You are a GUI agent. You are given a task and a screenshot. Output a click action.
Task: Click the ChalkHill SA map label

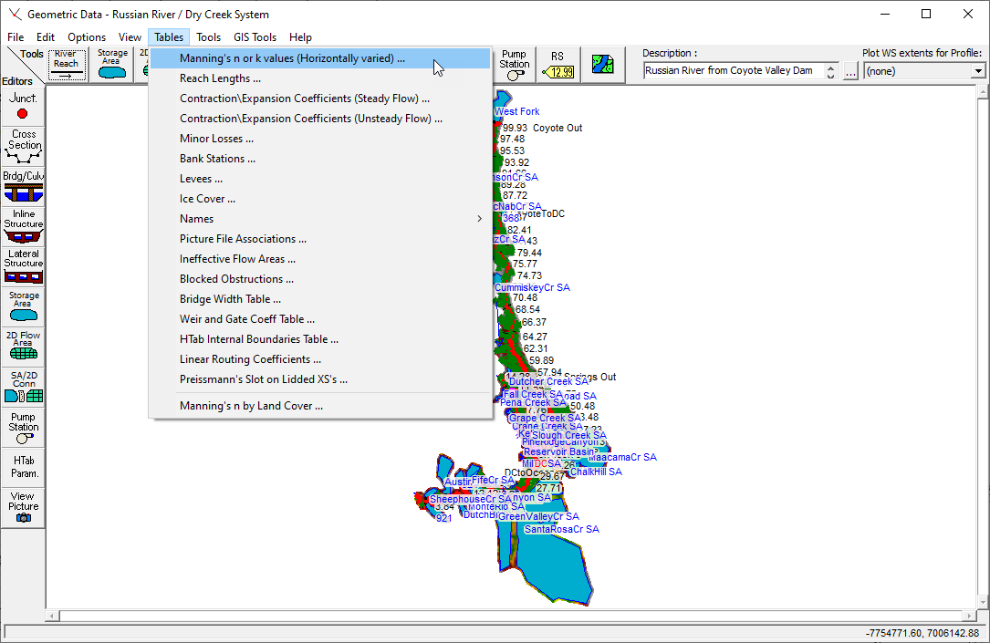tap(596, 472)
